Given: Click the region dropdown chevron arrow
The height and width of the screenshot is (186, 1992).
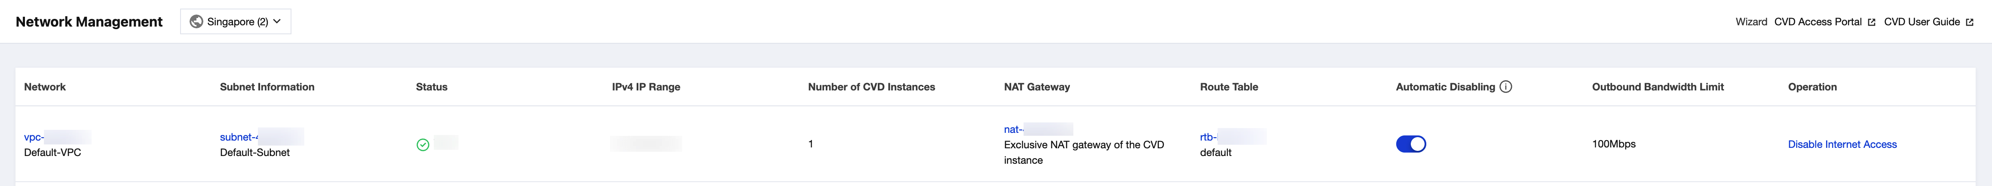Looking at the screenshot, I should click(x=277, y=21).
